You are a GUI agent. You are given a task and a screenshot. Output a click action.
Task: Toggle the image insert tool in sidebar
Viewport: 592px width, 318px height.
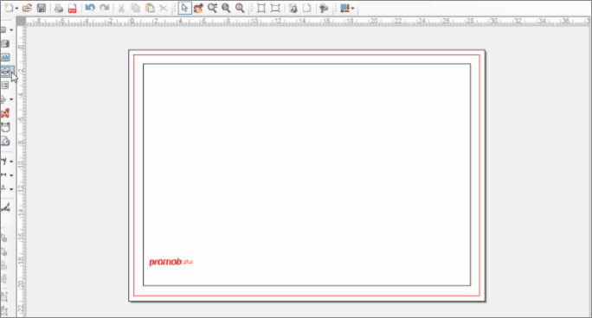pyautogui.click(x=5, y=44)
